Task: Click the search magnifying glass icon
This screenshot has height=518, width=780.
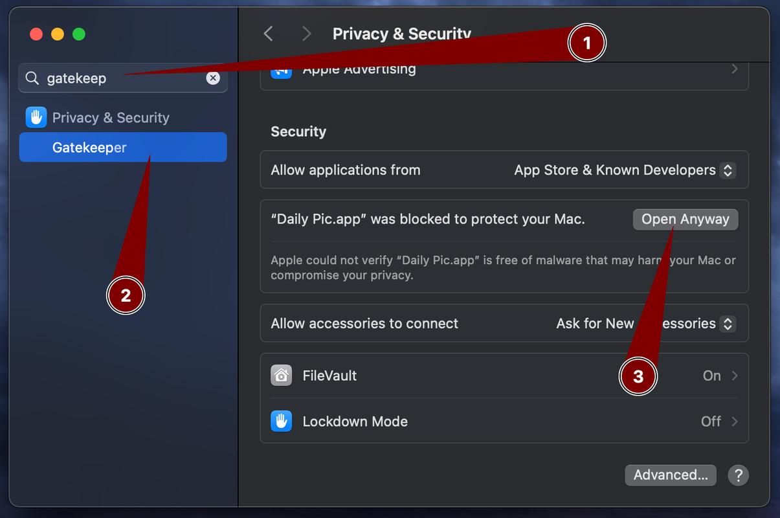Action: (x=32, y=78)
